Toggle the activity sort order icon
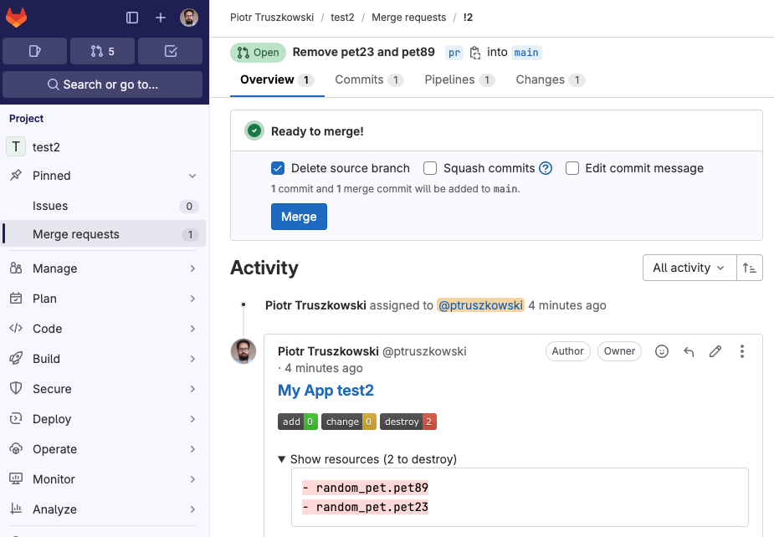 tap(750, 268)
